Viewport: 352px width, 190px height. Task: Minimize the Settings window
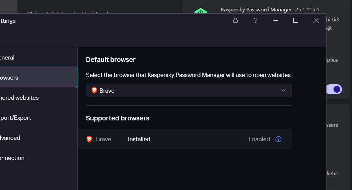point(276,20)
